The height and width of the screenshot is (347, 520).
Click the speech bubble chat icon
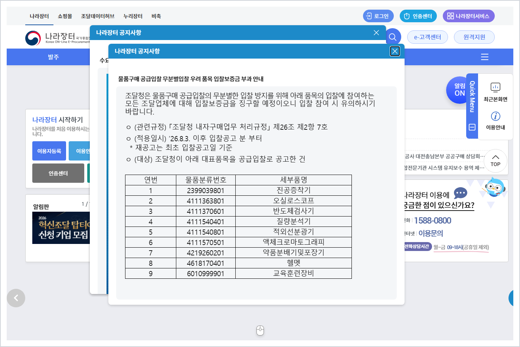tap(461, 193)
